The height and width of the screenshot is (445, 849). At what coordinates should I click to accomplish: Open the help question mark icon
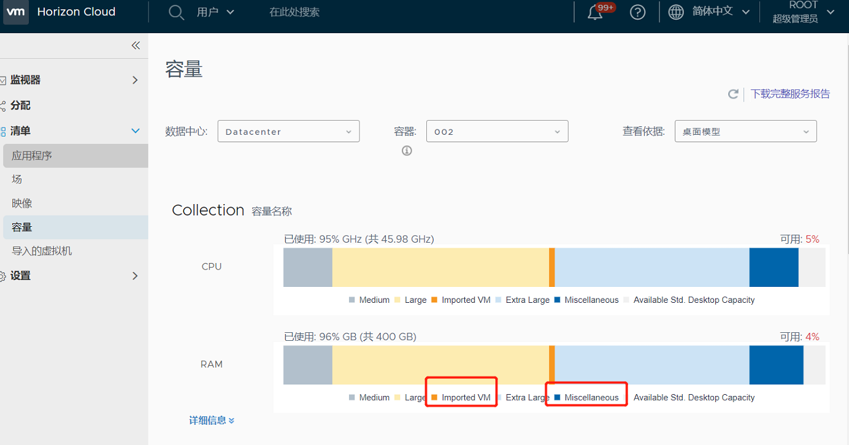pos(638,12)
